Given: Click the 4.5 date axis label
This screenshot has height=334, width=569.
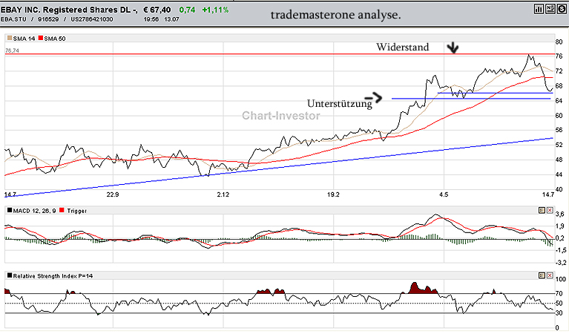Looking at the screenshot, I should [444, 194].
